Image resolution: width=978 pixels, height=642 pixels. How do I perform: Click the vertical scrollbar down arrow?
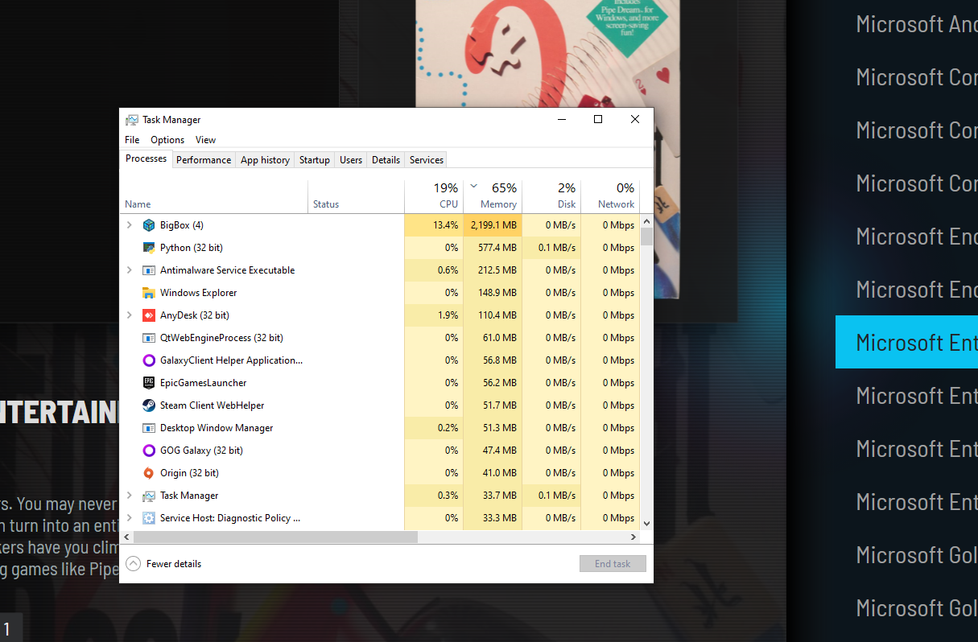[x=647, y=524]
